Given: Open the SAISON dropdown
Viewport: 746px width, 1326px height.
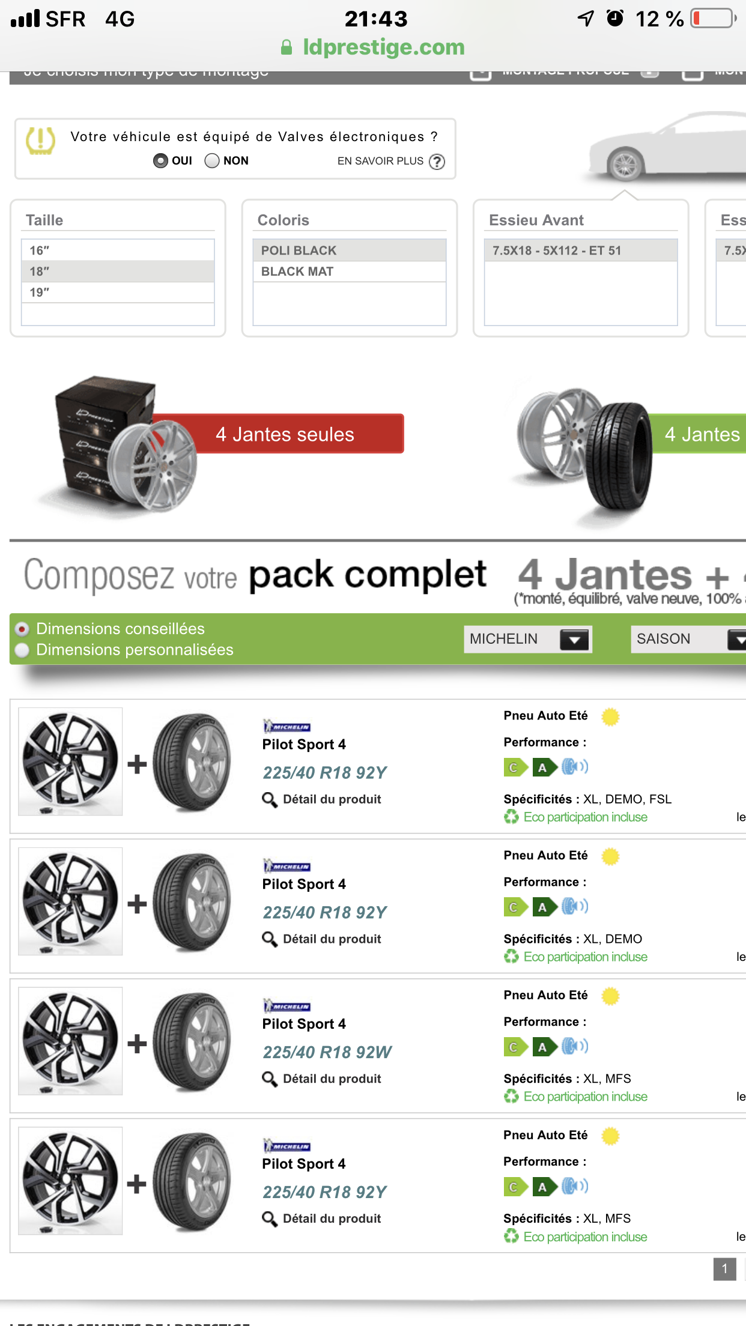Looking at the screenshot, I should tap(688, 639).
